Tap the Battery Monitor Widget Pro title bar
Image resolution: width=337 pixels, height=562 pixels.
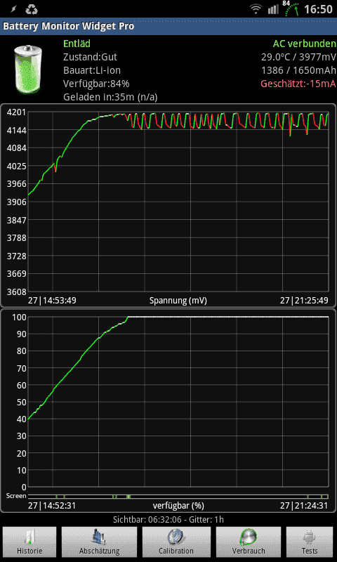tap(168, 26)
